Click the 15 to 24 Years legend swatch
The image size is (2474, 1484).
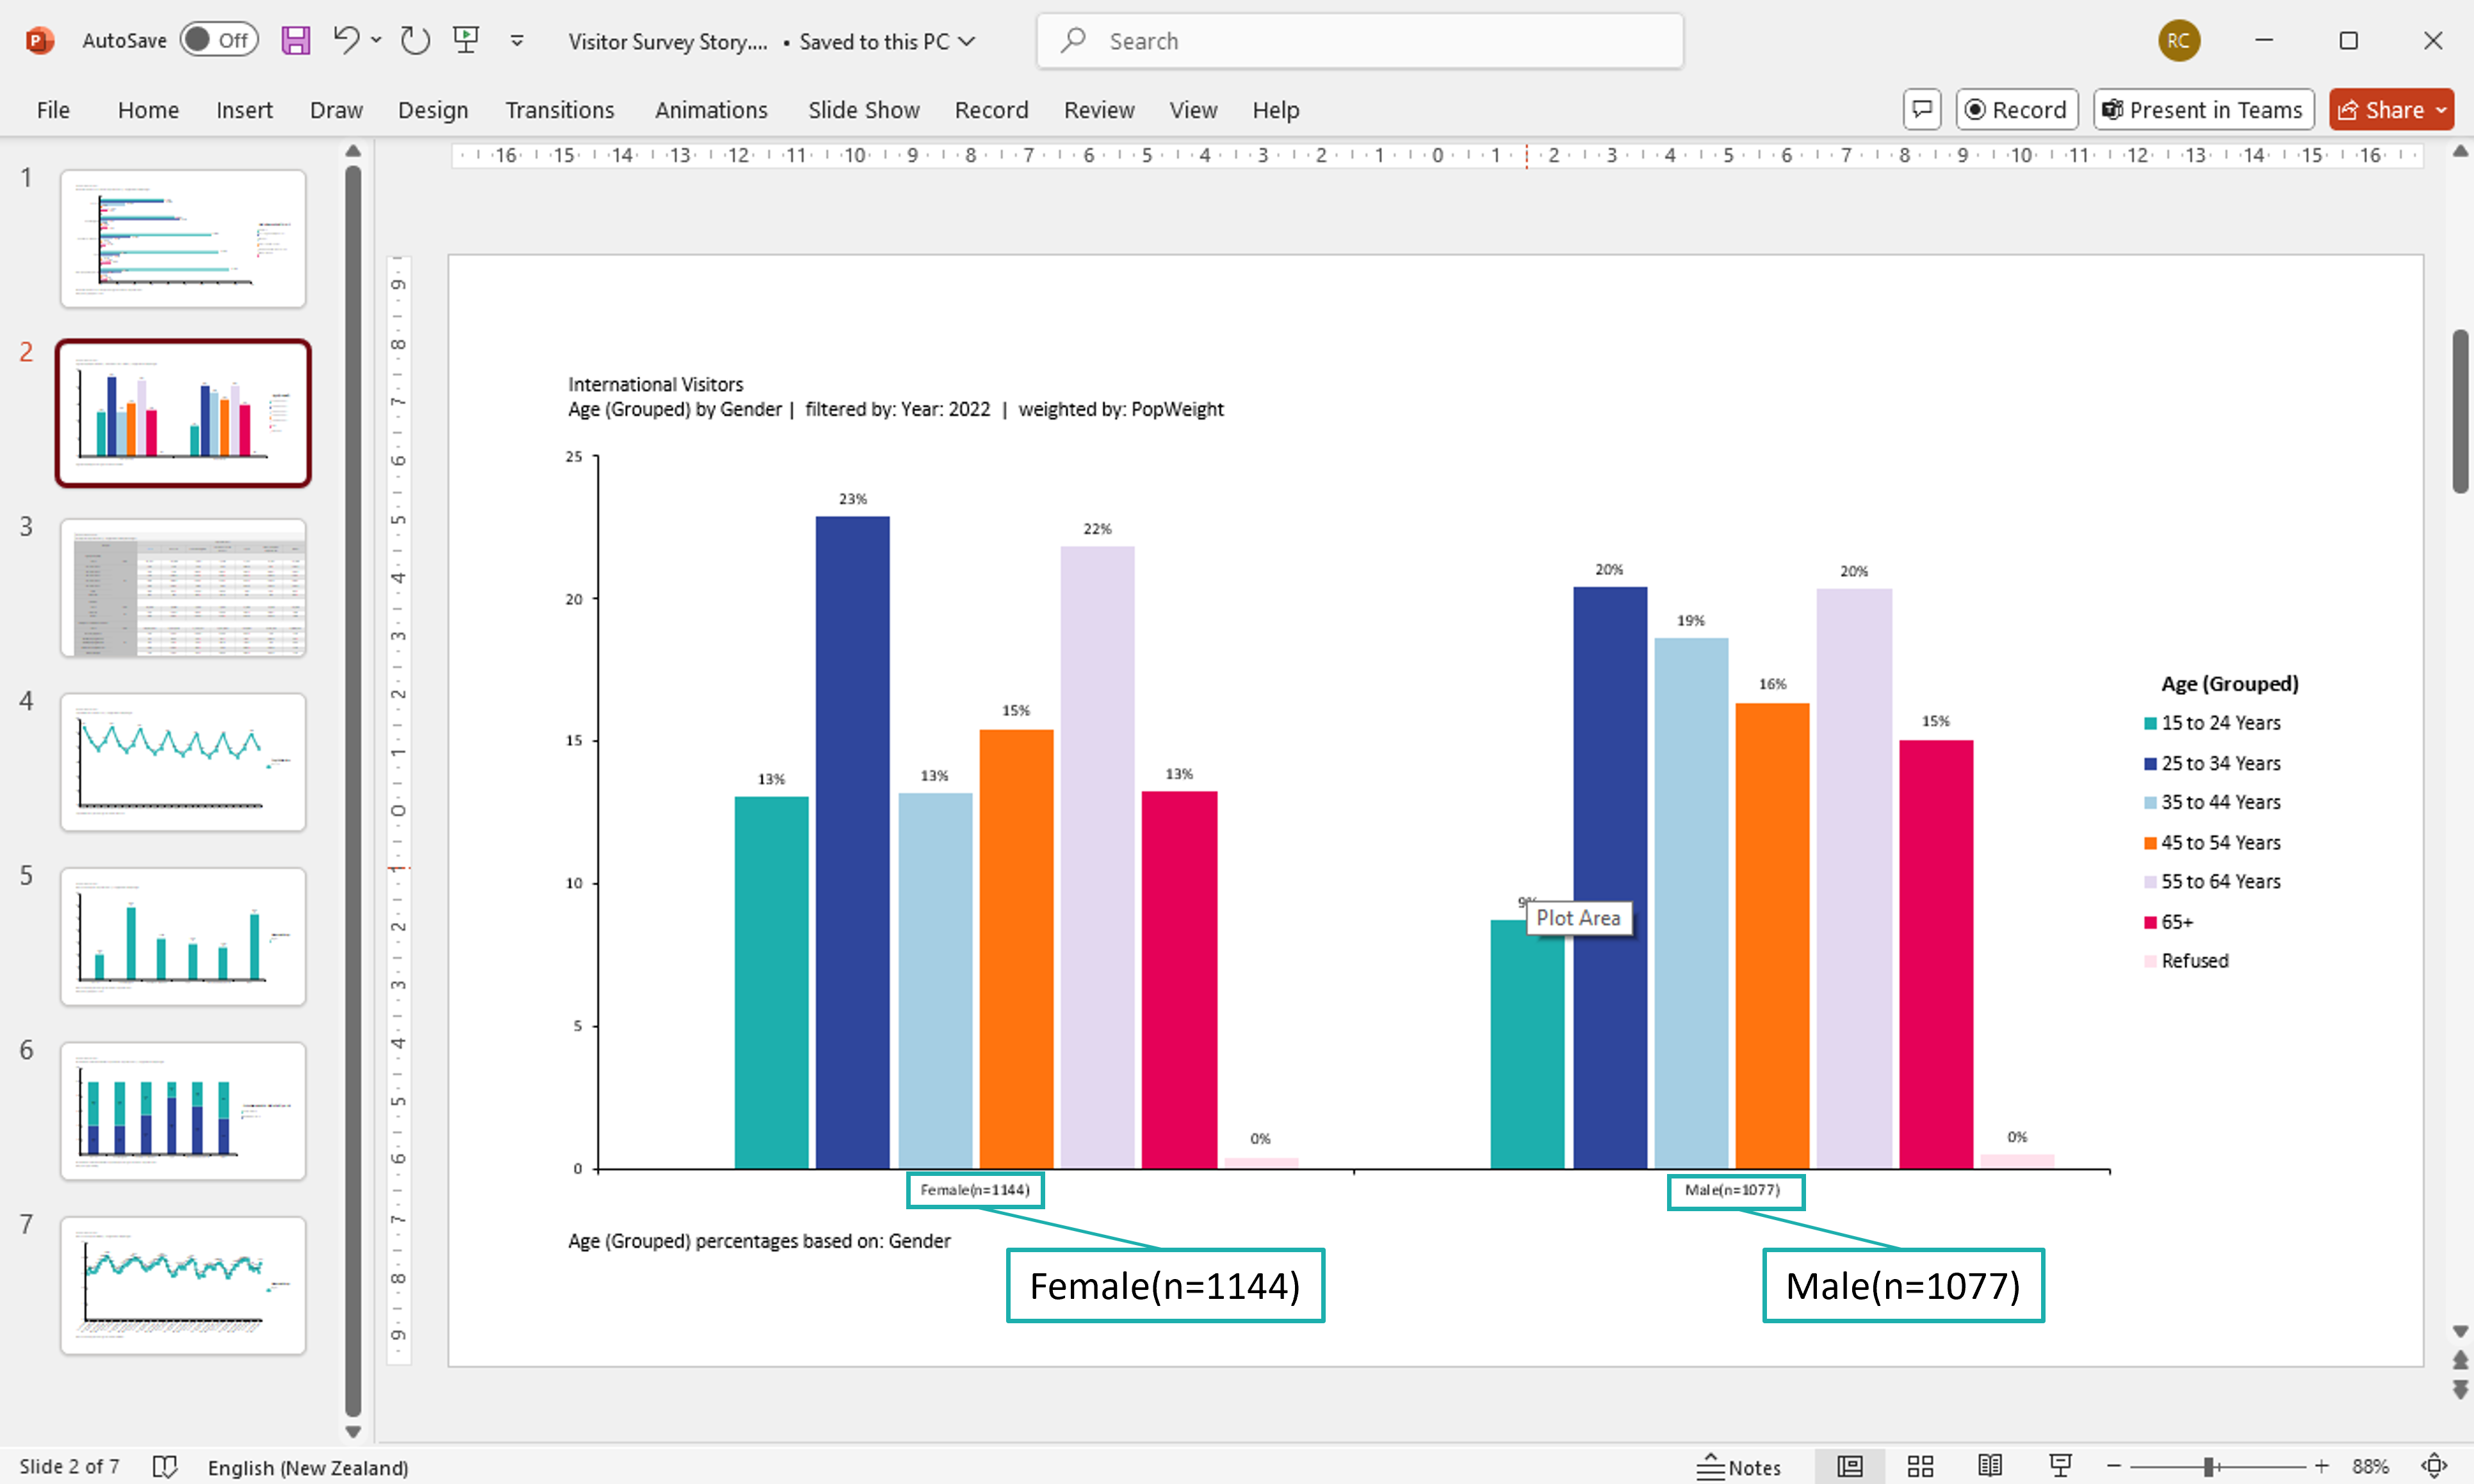[x=2149, y=723]
